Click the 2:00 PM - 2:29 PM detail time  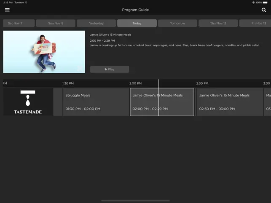(102, 41)
